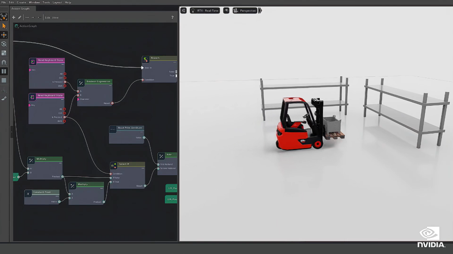Click Result output port of Boolean Expression

click(112, 103)
